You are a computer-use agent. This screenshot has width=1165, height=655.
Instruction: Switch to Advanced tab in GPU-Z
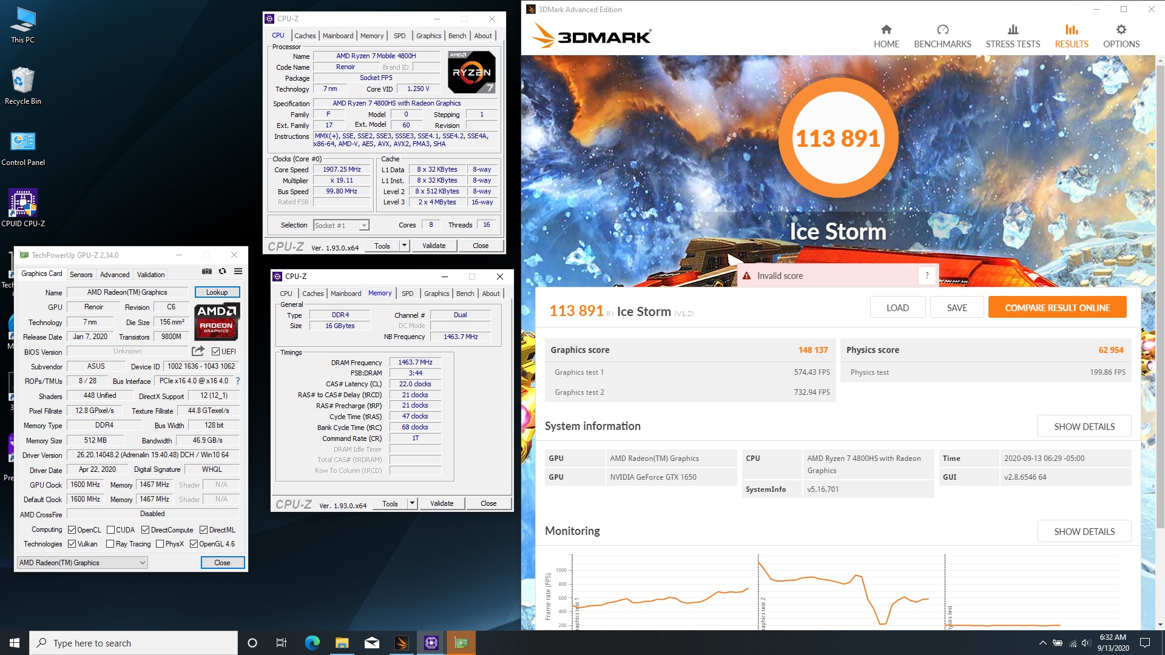[115, 275]
